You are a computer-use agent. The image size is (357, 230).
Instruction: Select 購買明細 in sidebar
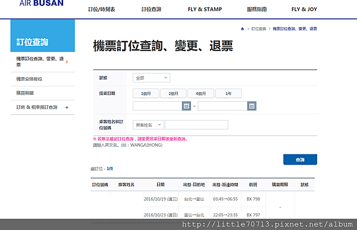pyautogui.click(x=25, y=93)
